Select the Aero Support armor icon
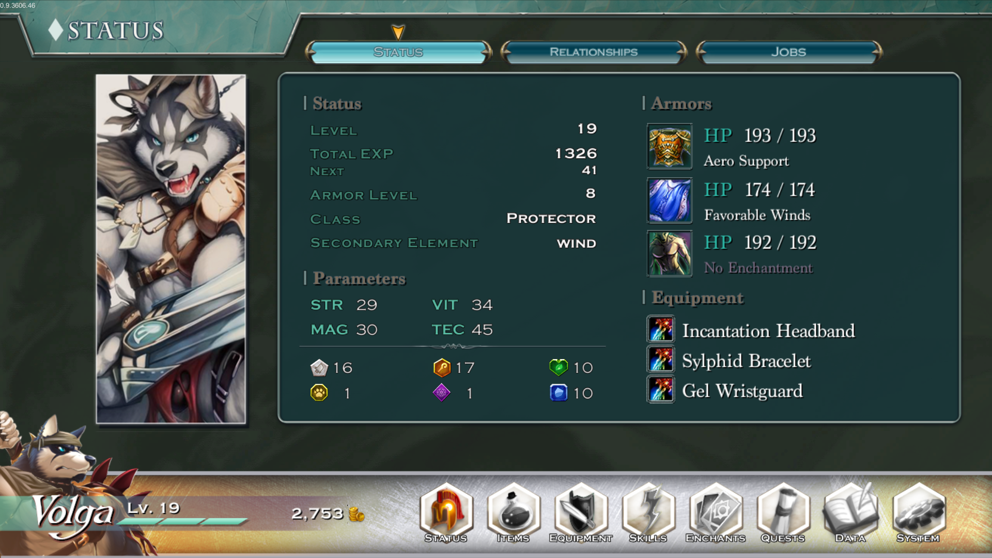992x558 pixels. pyautogui.click(x=670, y=146)
